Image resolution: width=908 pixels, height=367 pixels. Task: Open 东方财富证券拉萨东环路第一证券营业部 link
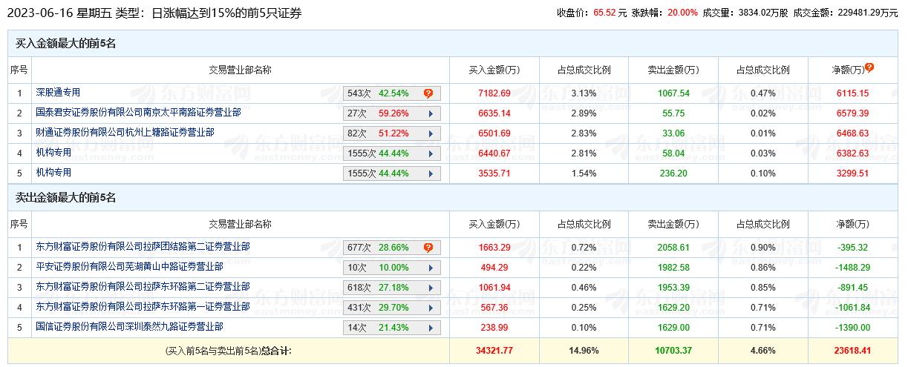(143, 306)
